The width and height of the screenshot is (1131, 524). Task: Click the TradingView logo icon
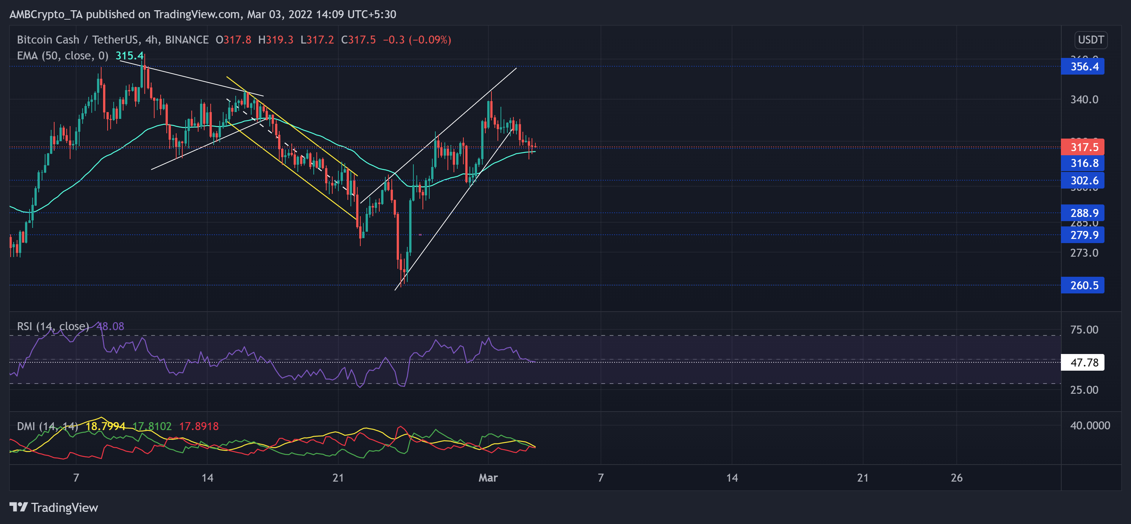click(x=19, y=507)
